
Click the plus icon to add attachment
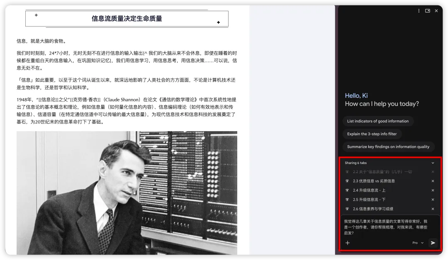pyautogui.click(x=348, y=243)
